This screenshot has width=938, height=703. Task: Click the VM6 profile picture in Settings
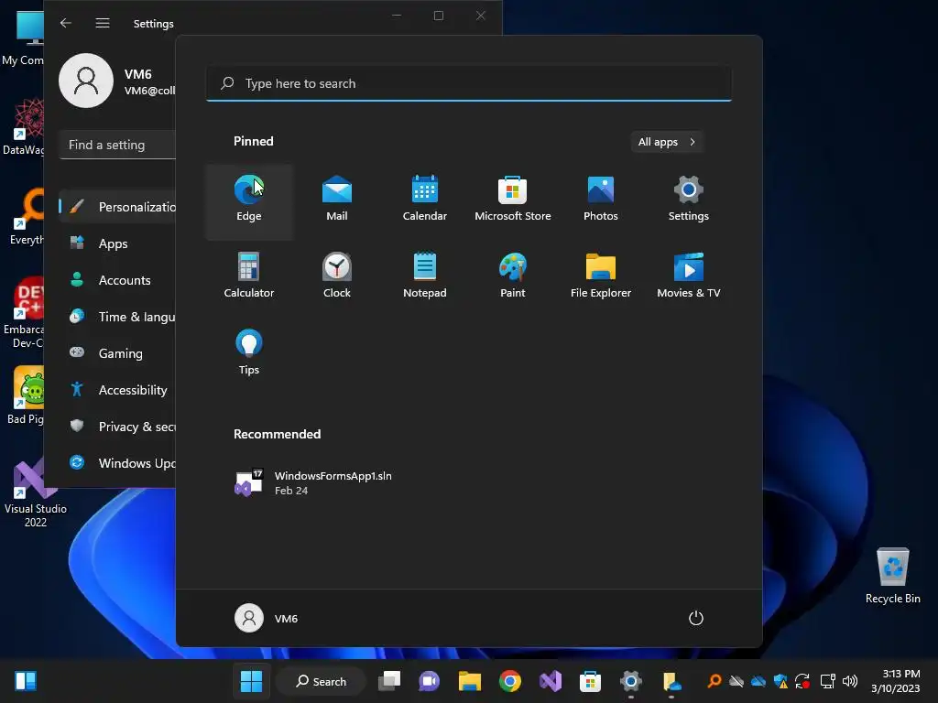(x=86, y=81)
